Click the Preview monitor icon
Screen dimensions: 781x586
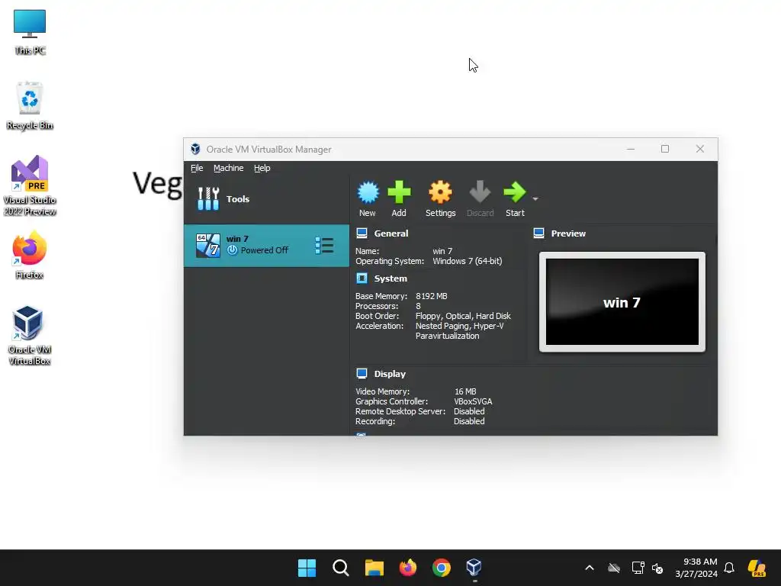tap(539, 233)
